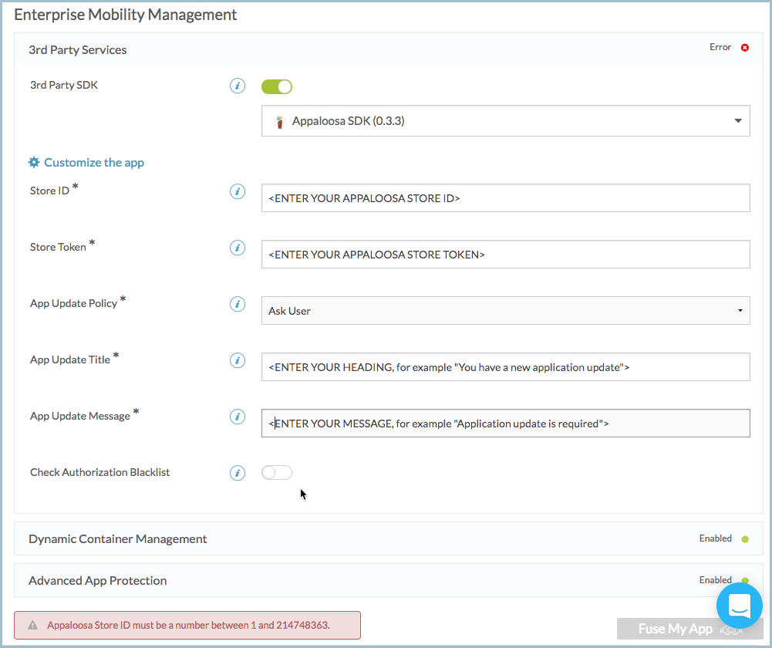Click Enabled label of Advanced App Protection
Viewport: 772px width, 648px height.
point(716,579)
